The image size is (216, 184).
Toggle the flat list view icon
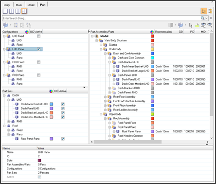210,11
